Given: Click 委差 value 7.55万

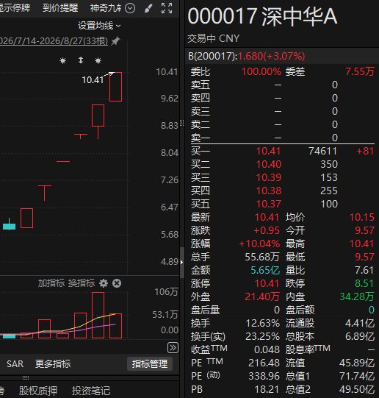Looking at the screenshot, I should coord(360,72).
